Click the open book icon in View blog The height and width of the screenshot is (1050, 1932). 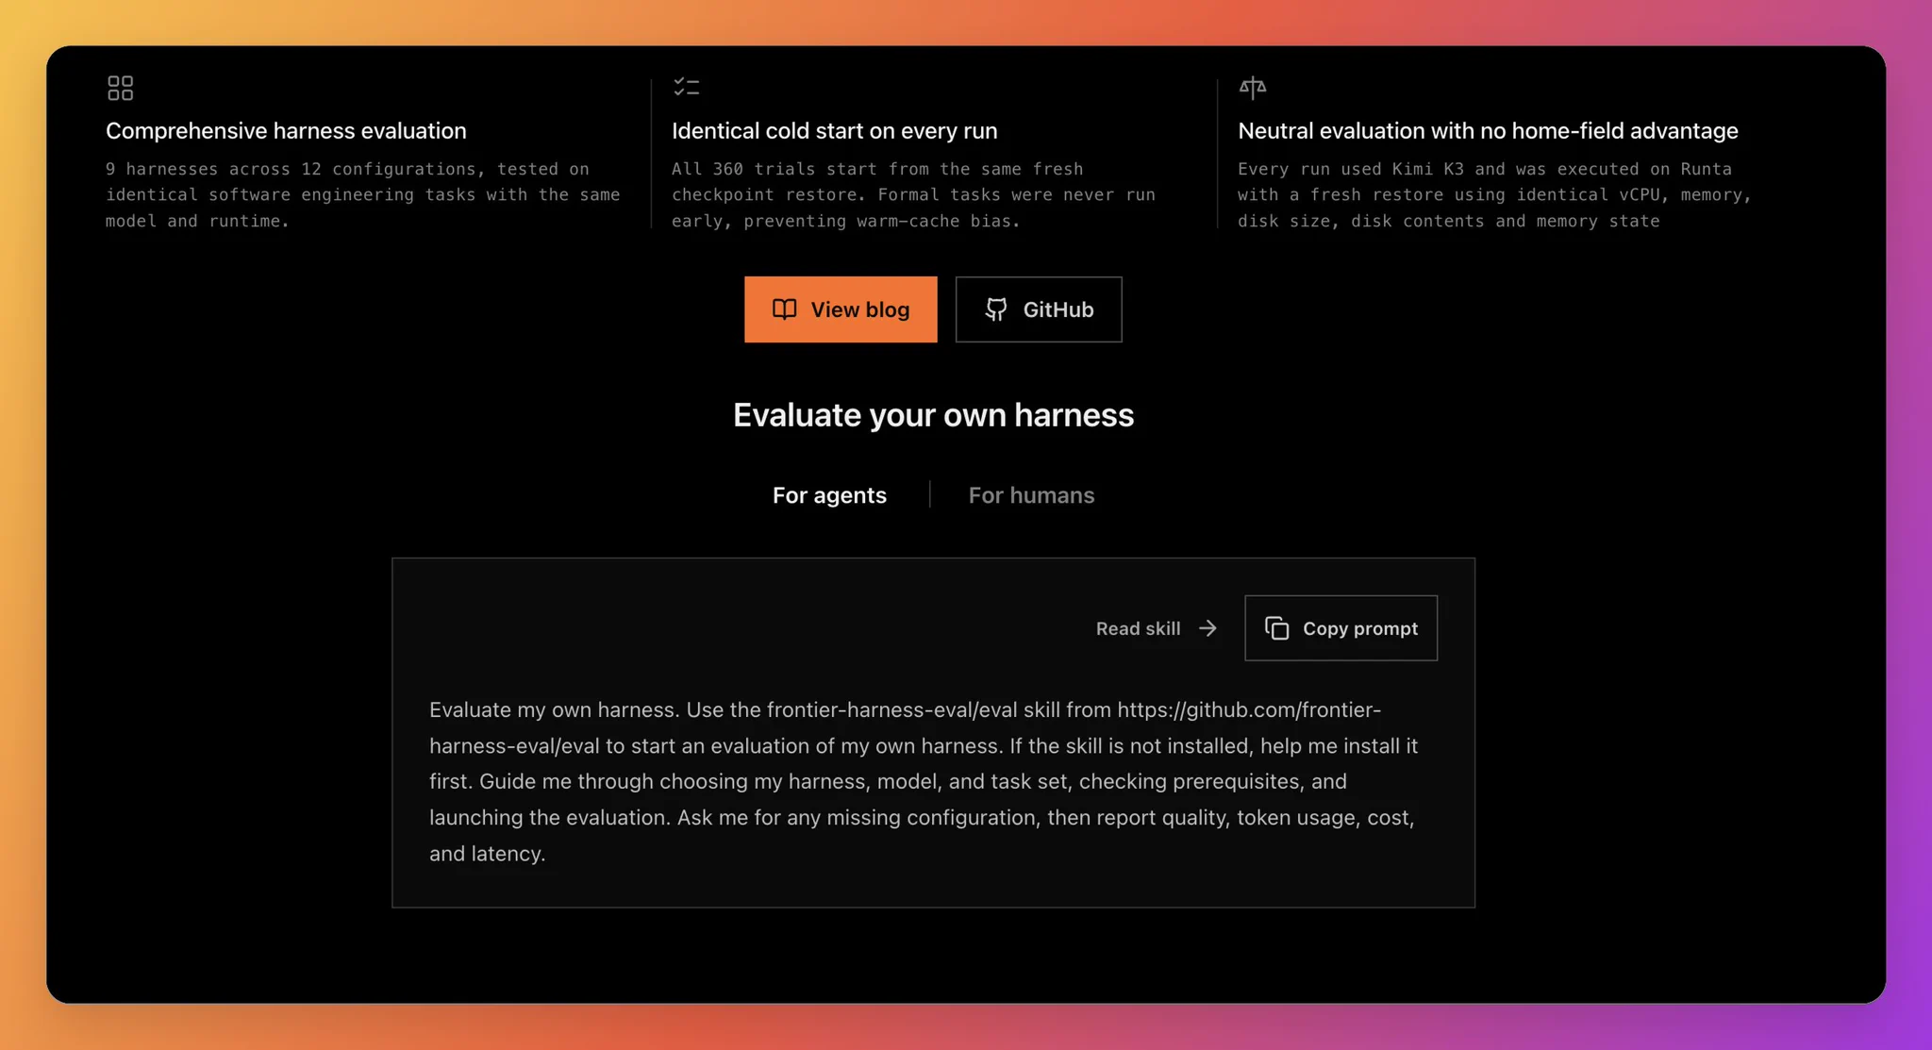point(784,309)
